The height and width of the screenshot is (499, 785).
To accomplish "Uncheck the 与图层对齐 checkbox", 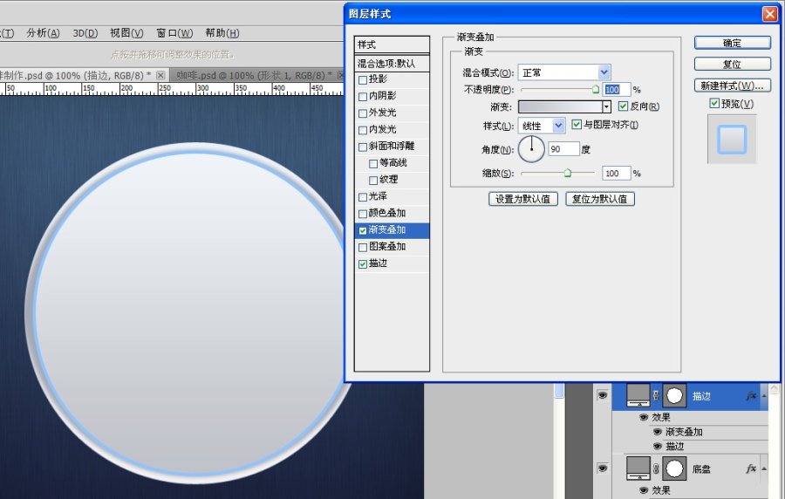I will (577, 124).
